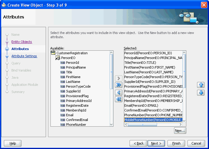Screen dimensions: 209x149
Task: Click the attribute icon beside Email
Action: tap(62, 115)
